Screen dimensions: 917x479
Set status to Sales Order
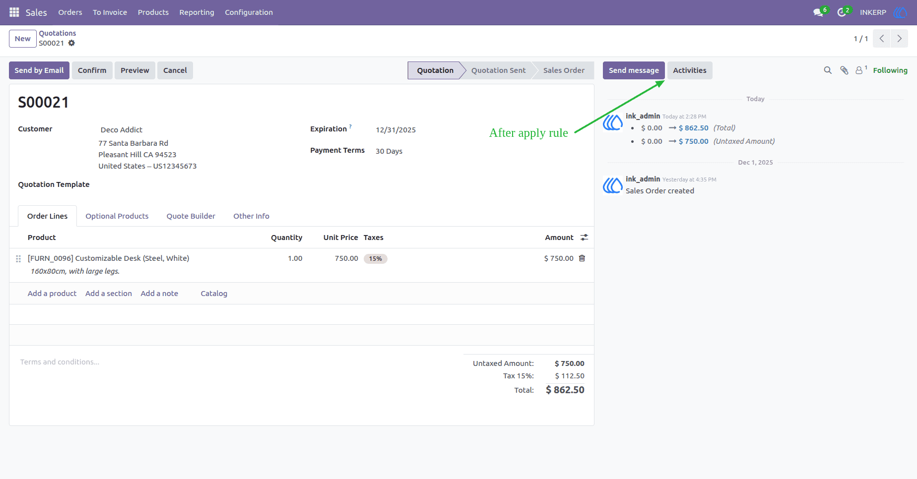[564, 70]
